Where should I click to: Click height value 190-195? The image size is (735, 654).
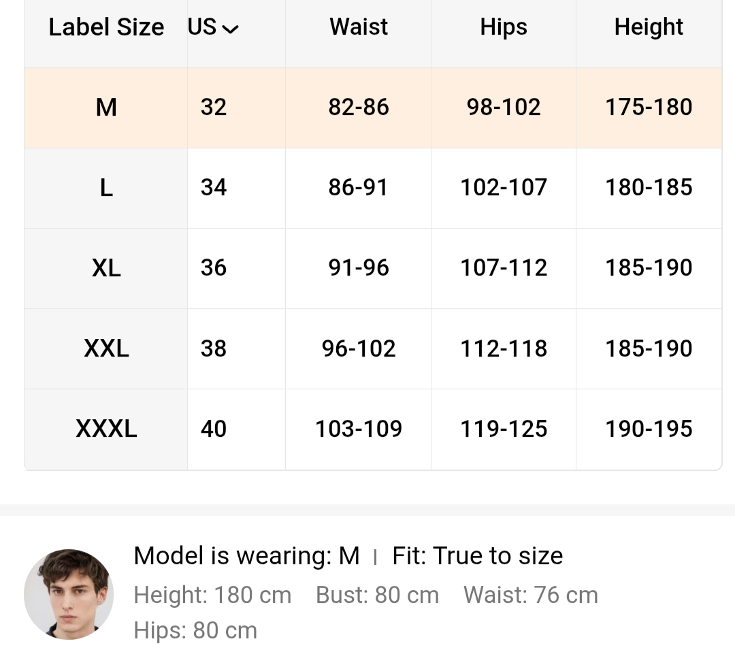(649, 429)
